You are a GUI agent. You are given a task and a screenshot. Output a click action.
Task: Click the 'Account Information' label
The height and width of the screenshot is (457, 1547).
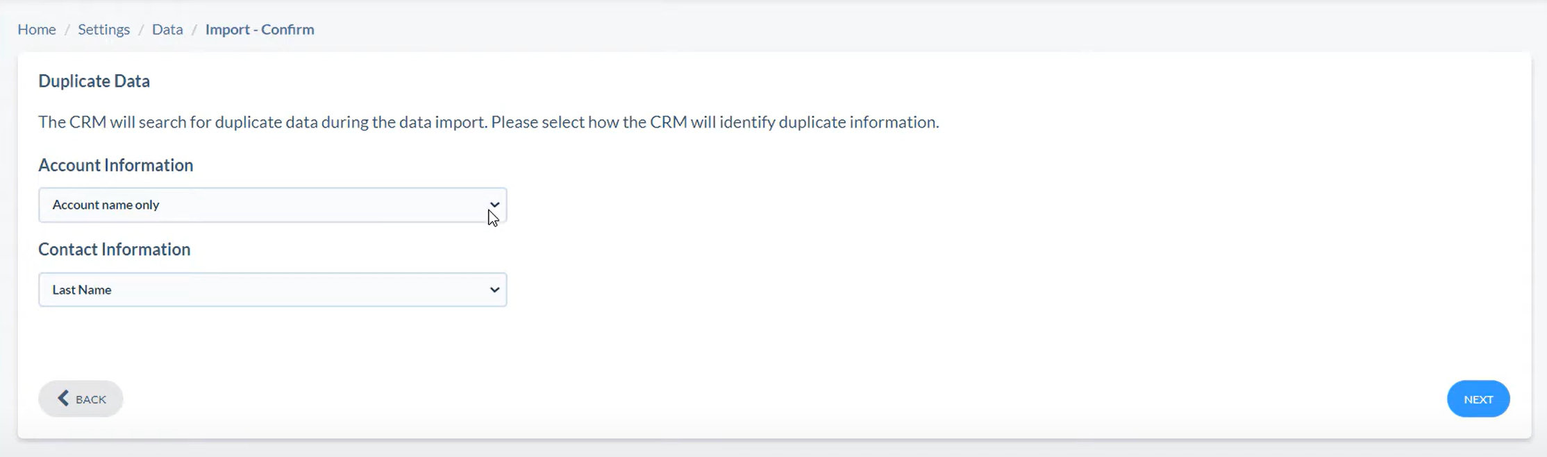point(115,165)
